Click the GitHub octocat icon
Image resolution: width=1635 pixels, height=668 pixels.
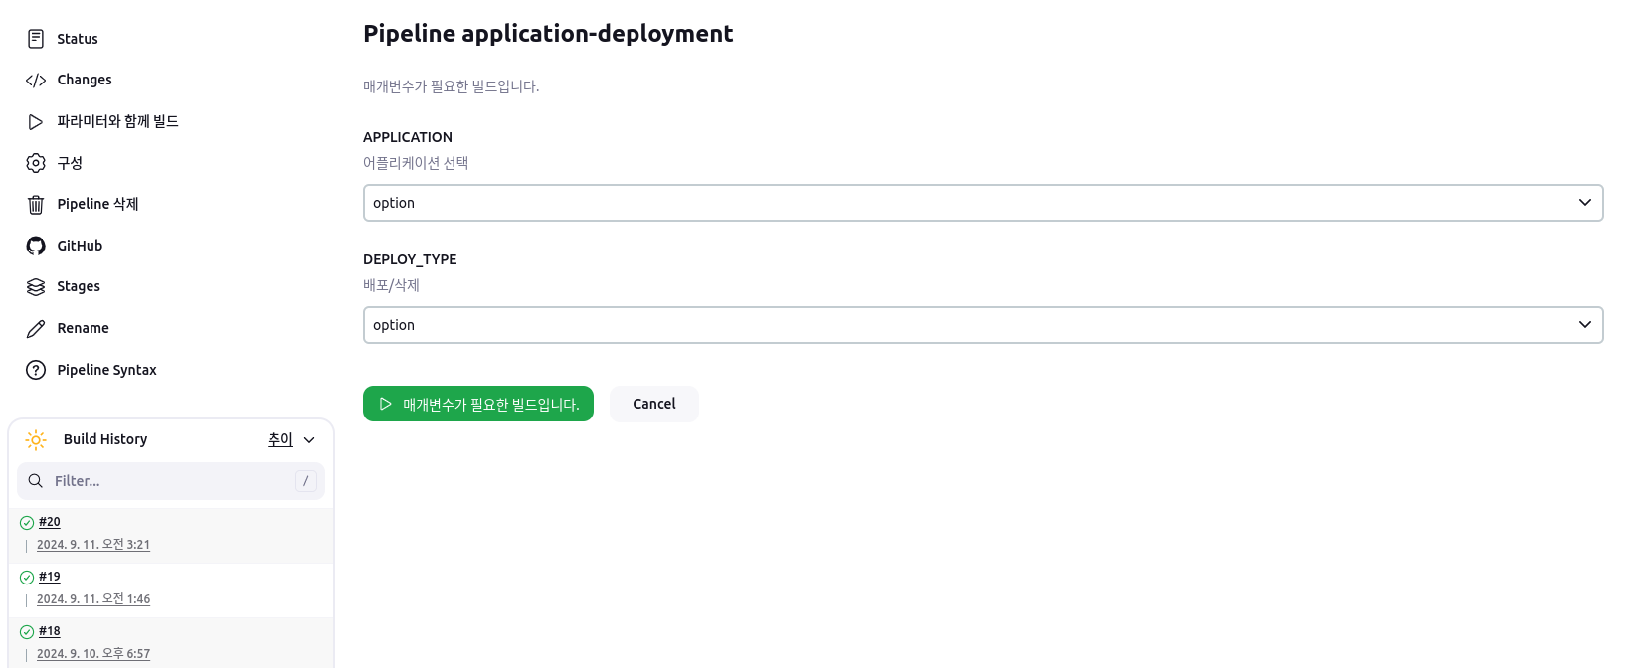tap(36, 246)
